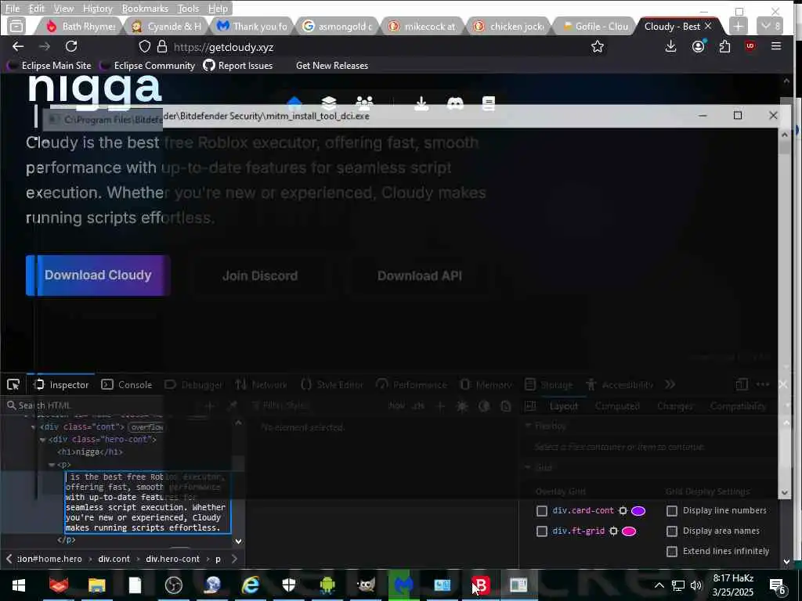Click the div.ft-grid highlight target icon
The height and width of the screenshot is (601, 802).
click(x=613, y=531)
